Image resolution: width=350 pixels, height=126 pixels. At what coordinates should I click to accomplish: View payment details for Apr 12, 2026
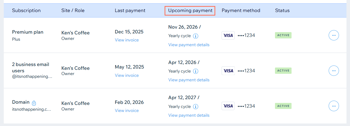tap(189, 80)
